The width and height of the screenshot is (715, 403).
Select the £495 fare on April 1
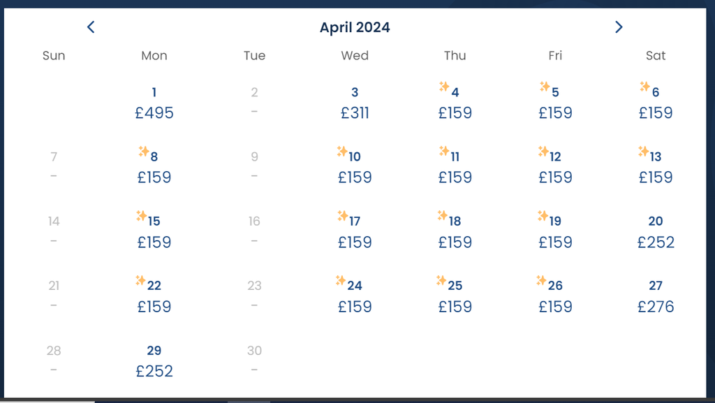(154, 112)
